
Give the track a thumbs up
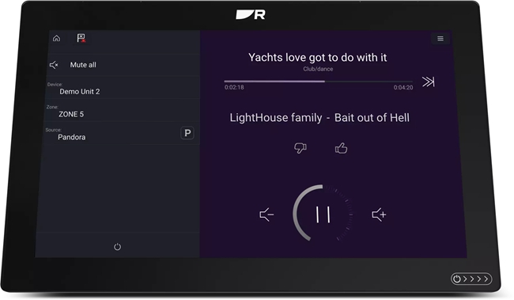pos(341,148)
